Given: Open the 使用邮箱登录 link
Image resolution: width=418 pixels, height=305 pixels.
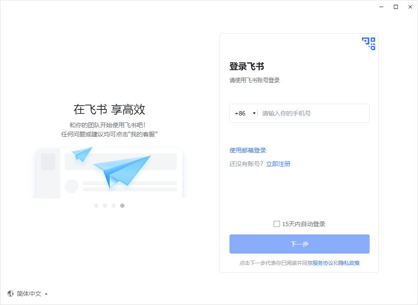Looking at the screenshot, I should [x=248, y=150].
